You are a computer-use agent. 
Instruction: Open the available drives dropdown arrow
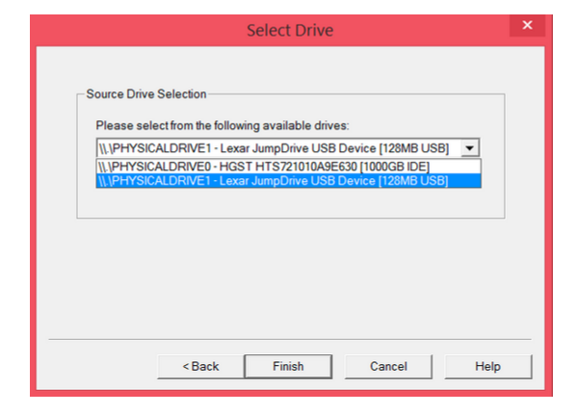[x=468, y=148]
